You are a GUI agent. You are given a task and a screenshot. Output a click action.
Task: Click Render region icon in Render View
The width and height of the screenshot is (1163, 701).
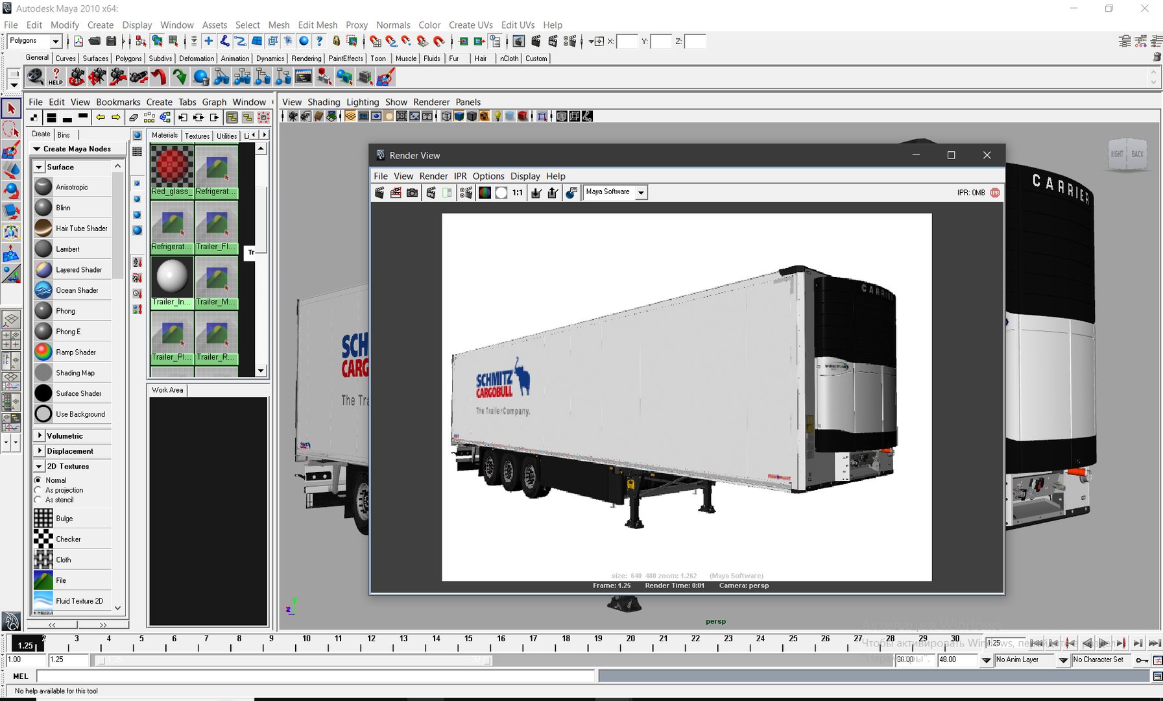tap(396, 192)
